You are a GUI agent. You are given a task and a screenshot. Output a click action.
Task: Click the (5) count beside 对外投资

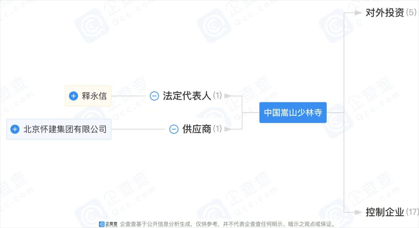(x=411, y=12)
